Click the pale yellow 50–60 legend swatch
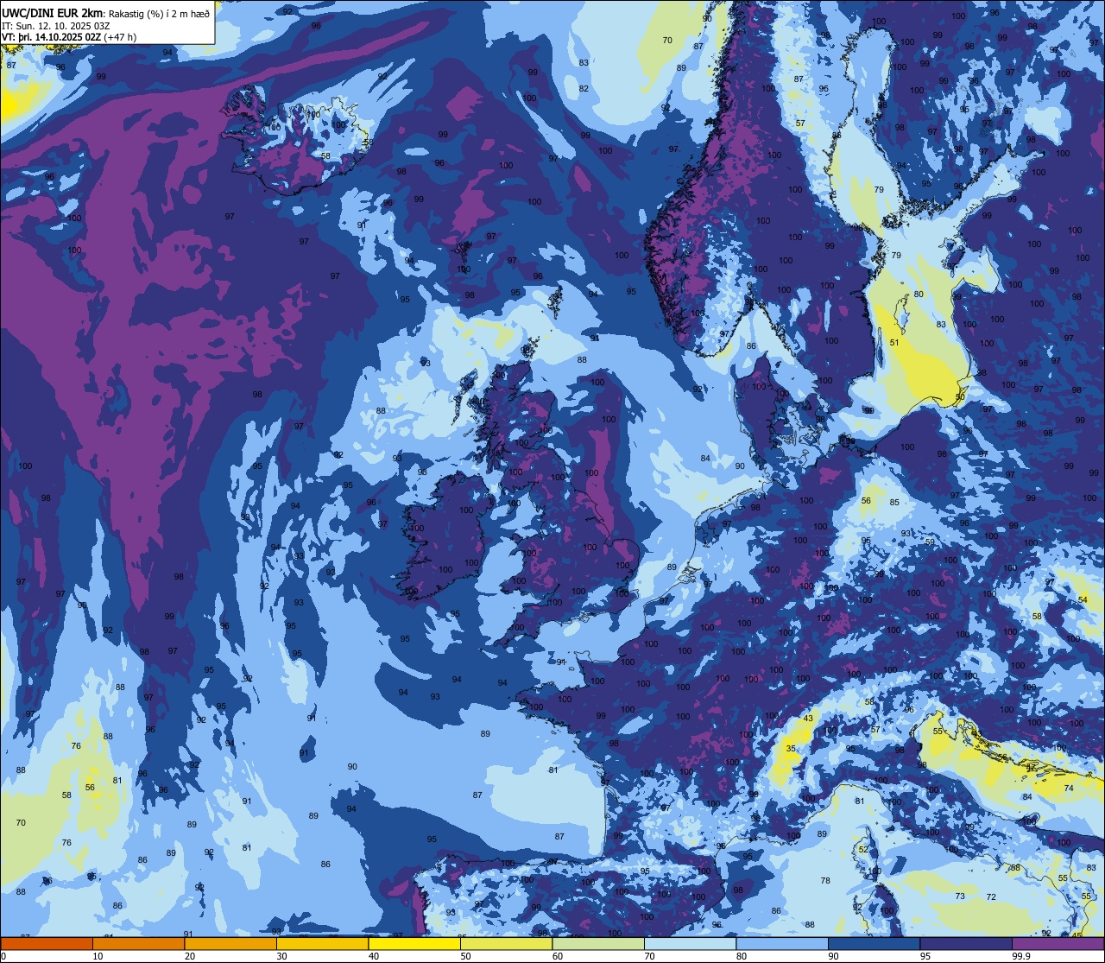The image size is (1105, 963). coord(506,944)
